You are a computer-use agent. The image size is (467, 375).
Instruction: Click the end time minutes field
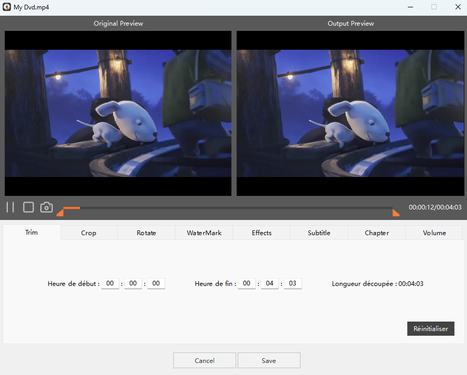[270, 283]
